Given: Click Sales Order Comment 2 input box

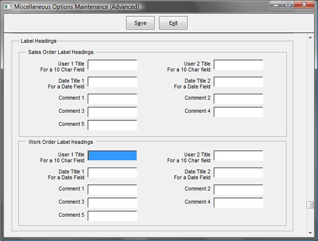Looking at the screenshot, I should 238,99.
